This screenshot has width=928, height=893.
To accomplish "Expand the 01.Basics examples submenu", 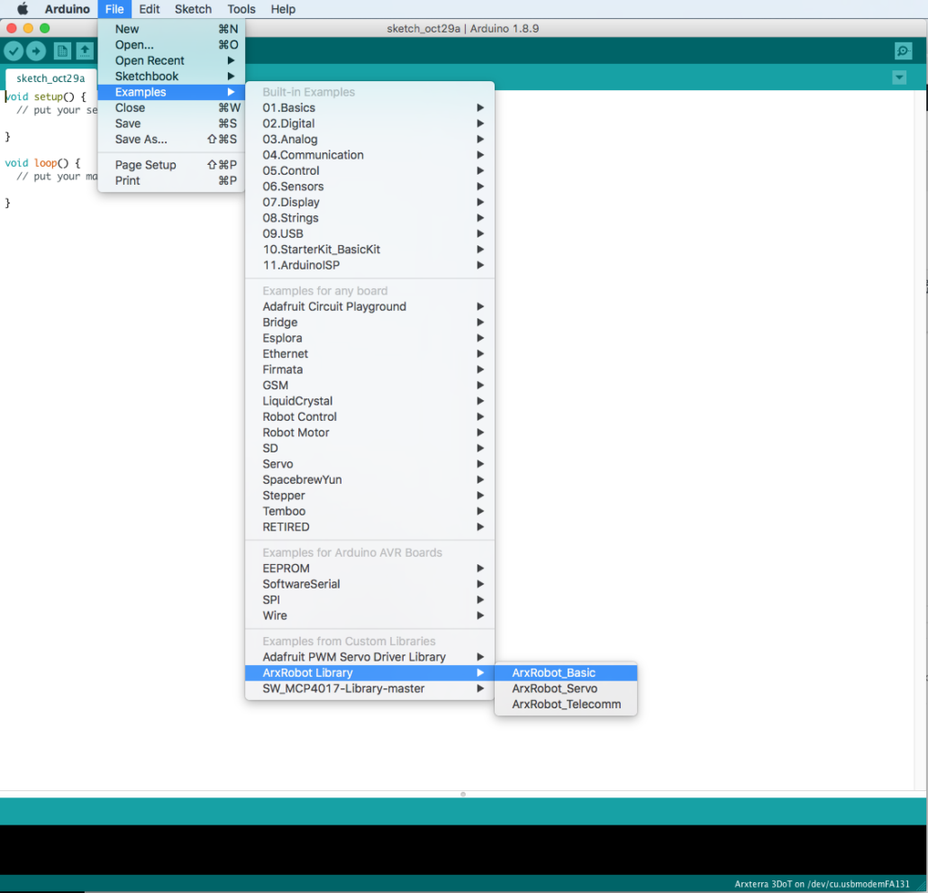I will click(297, 107).
